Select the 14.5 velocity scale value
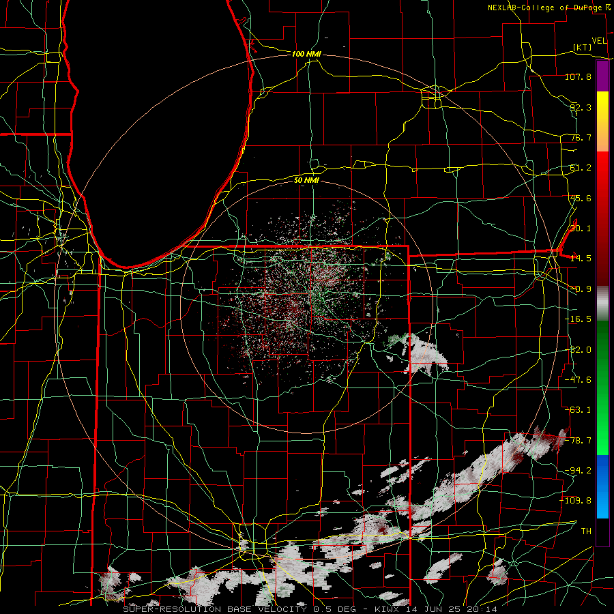 [581, 259]
